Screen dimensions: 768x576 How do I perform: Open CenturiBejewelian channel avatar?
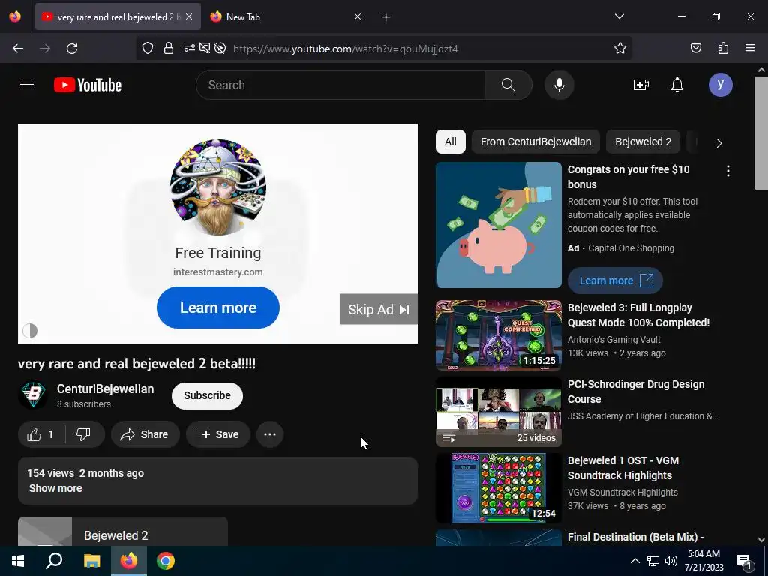pos(33,394)
